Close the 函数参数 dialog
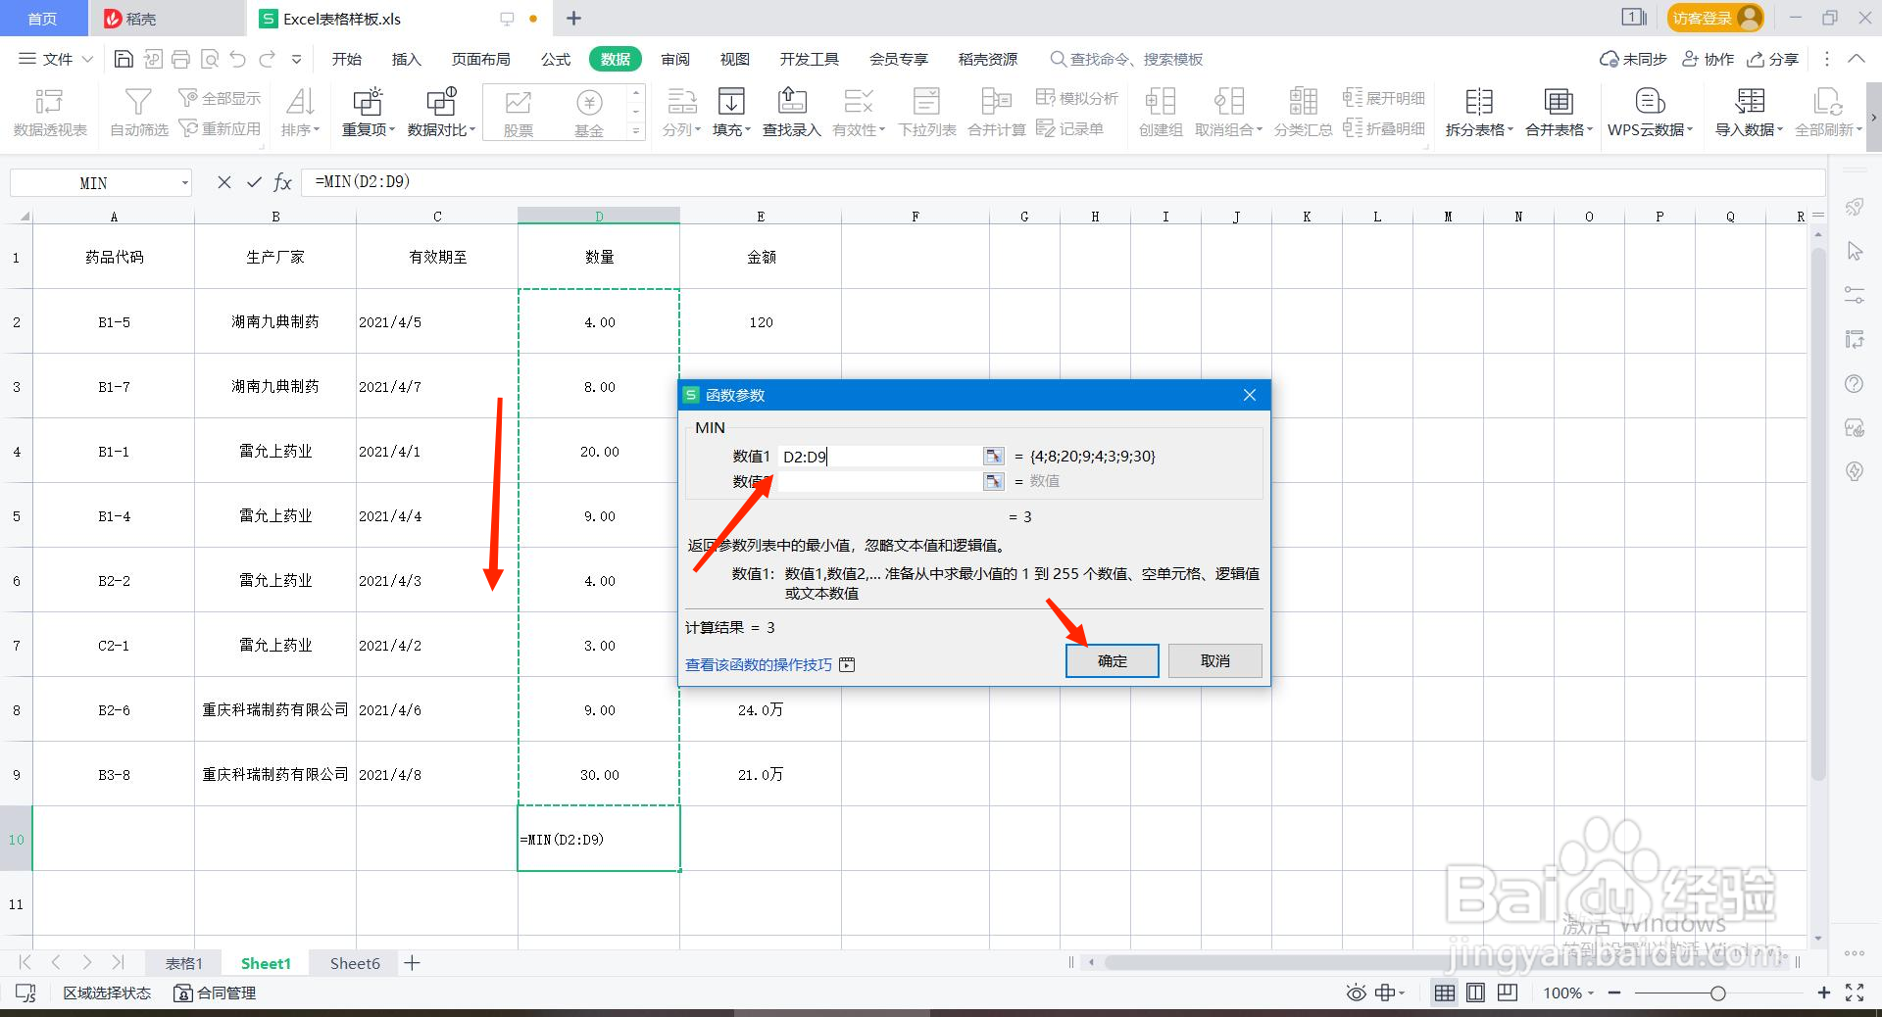The image size is (1882, 1017). [1250, 395]
